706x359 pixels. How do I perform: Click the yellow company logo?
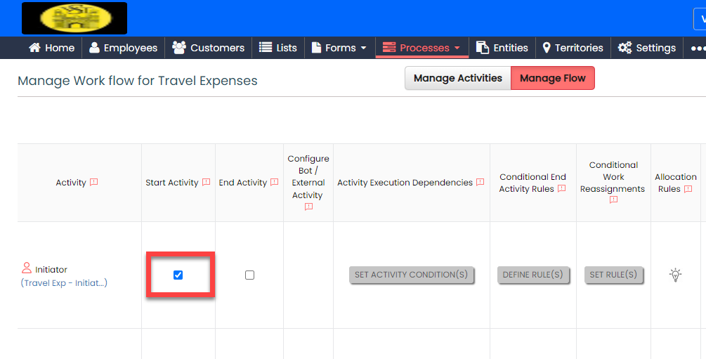(x=74, y=18)
